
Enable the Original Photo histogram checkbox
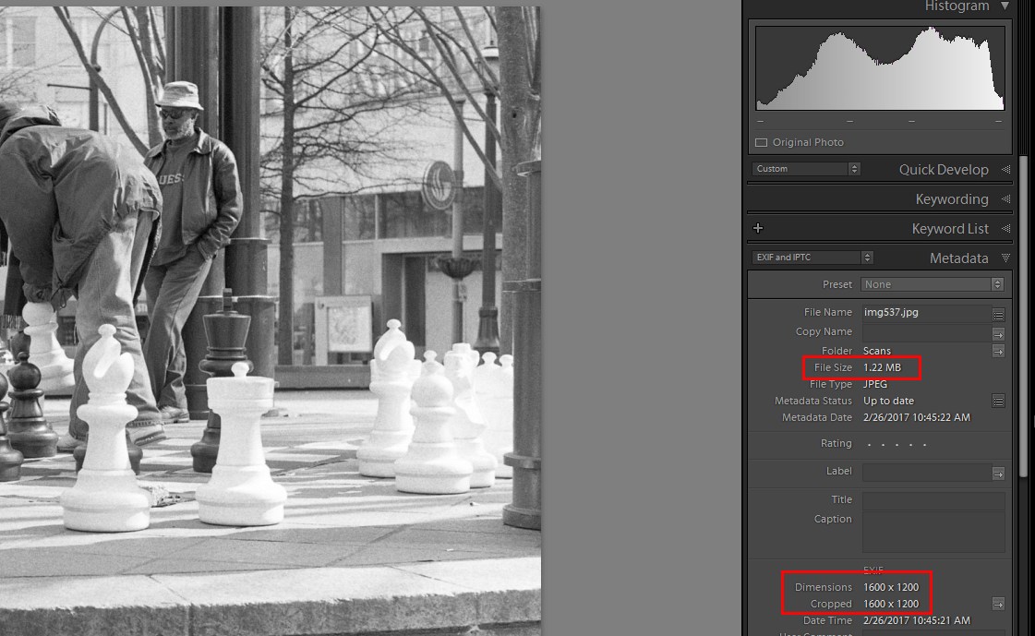761,142
